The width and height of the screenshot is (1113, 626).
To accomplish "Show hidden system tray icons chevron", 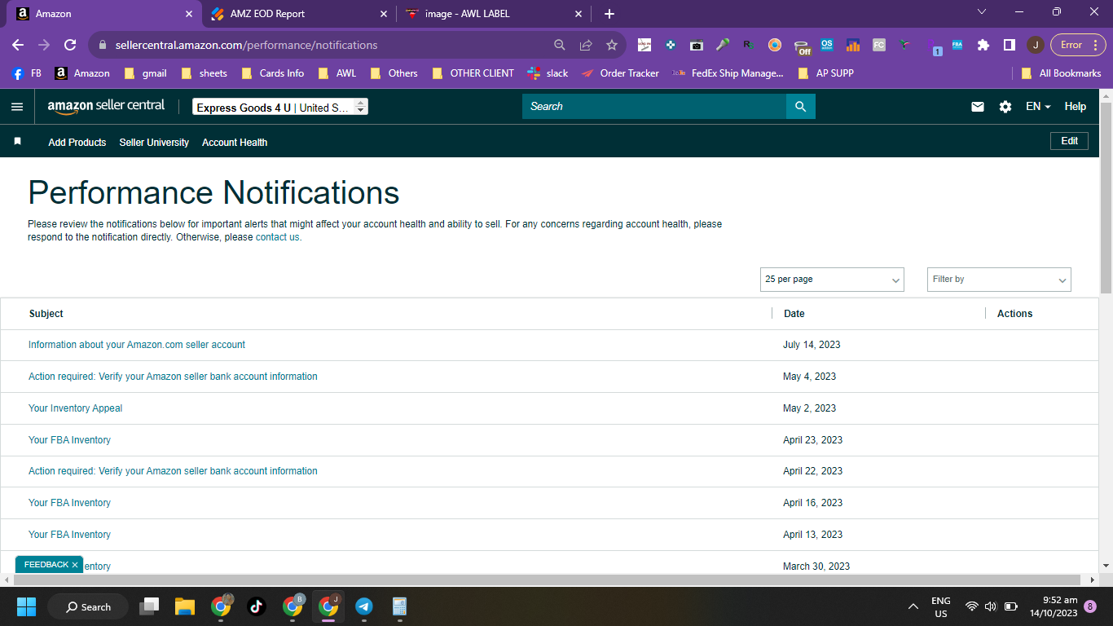I will tap(913, 606).
